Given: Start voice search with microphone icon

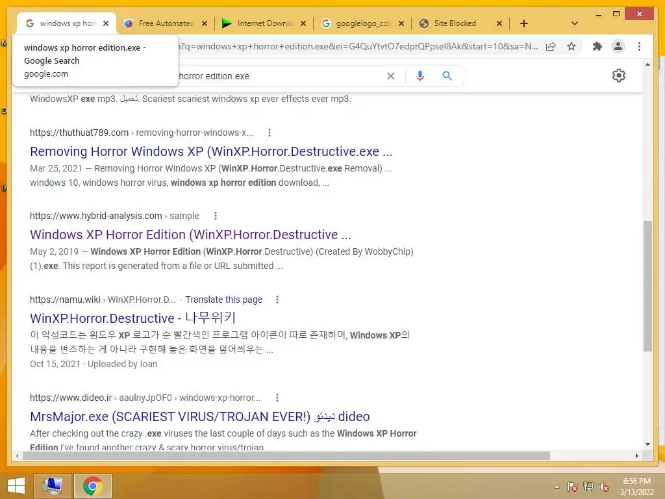Looking at the screenshot, I should pos(420,76).
